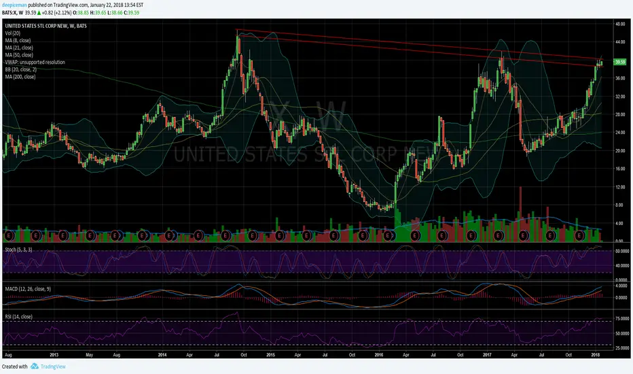This screenshot has height=374, width=633.
Task: Click the 75.0000 RSI axis label
Action: (621, 319)
